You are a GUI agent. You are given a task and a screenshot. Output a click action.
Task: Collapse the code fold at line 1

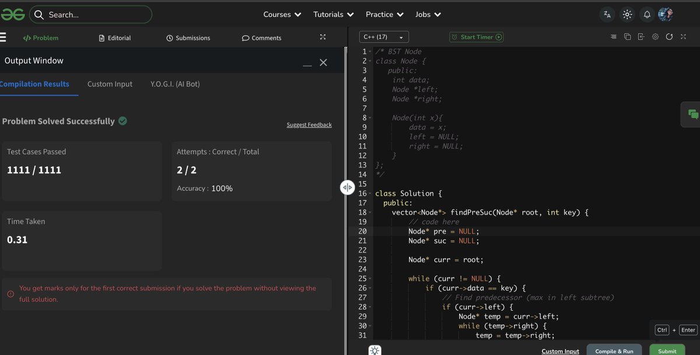pyautogui.click(x=370, y=52)
